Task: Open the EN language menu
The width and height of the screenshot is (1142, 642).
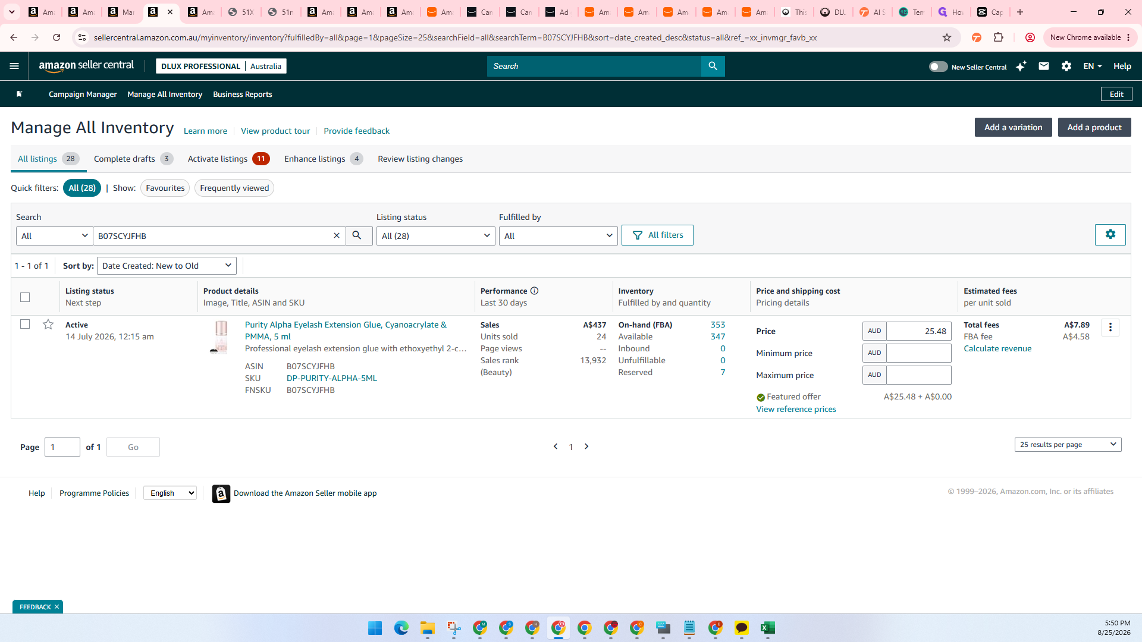Action: tap(1093, 66)
